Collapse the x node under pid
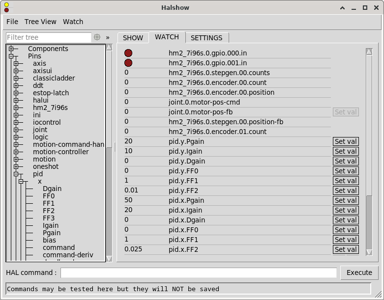The height and width of the screenshot is (300, 384). coord(21,181)
